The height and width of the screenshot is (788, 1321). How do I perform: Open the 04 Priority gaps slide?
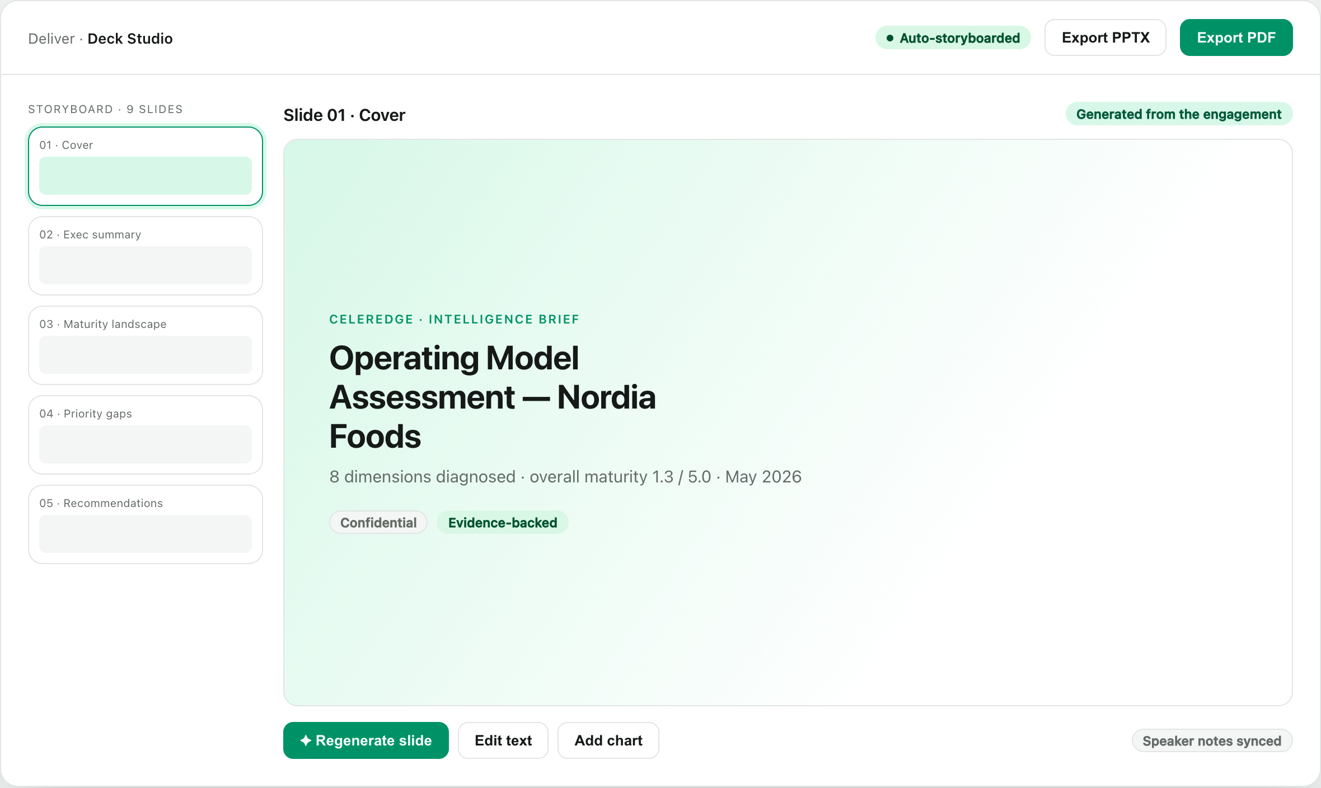click(x=146, y=435)
